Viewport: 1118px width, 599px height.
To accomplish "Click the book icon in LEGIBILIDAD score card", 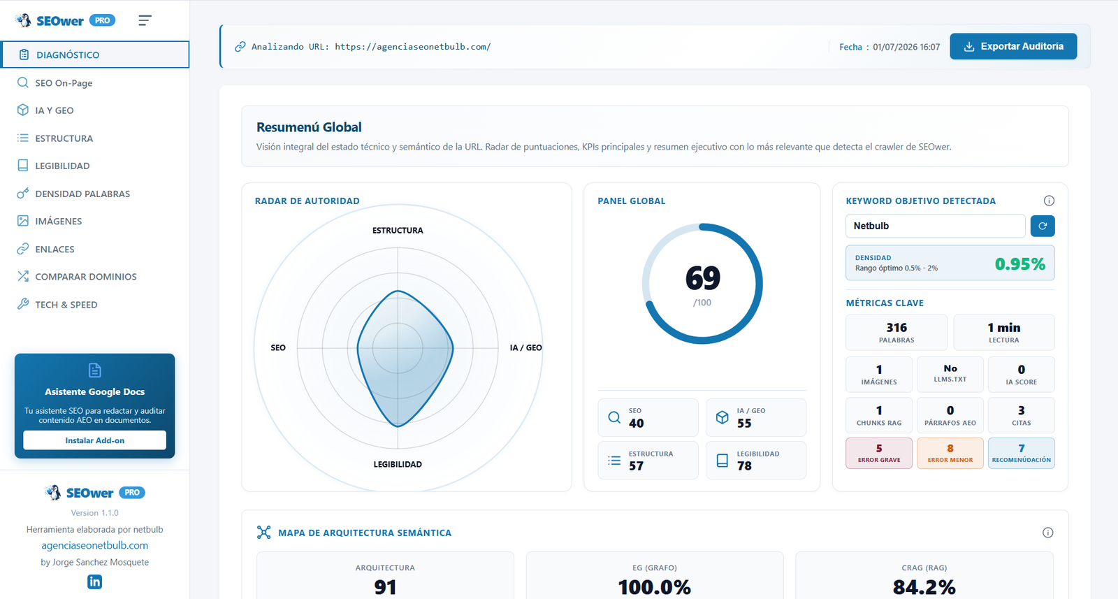I will click(x=723, y=461).
